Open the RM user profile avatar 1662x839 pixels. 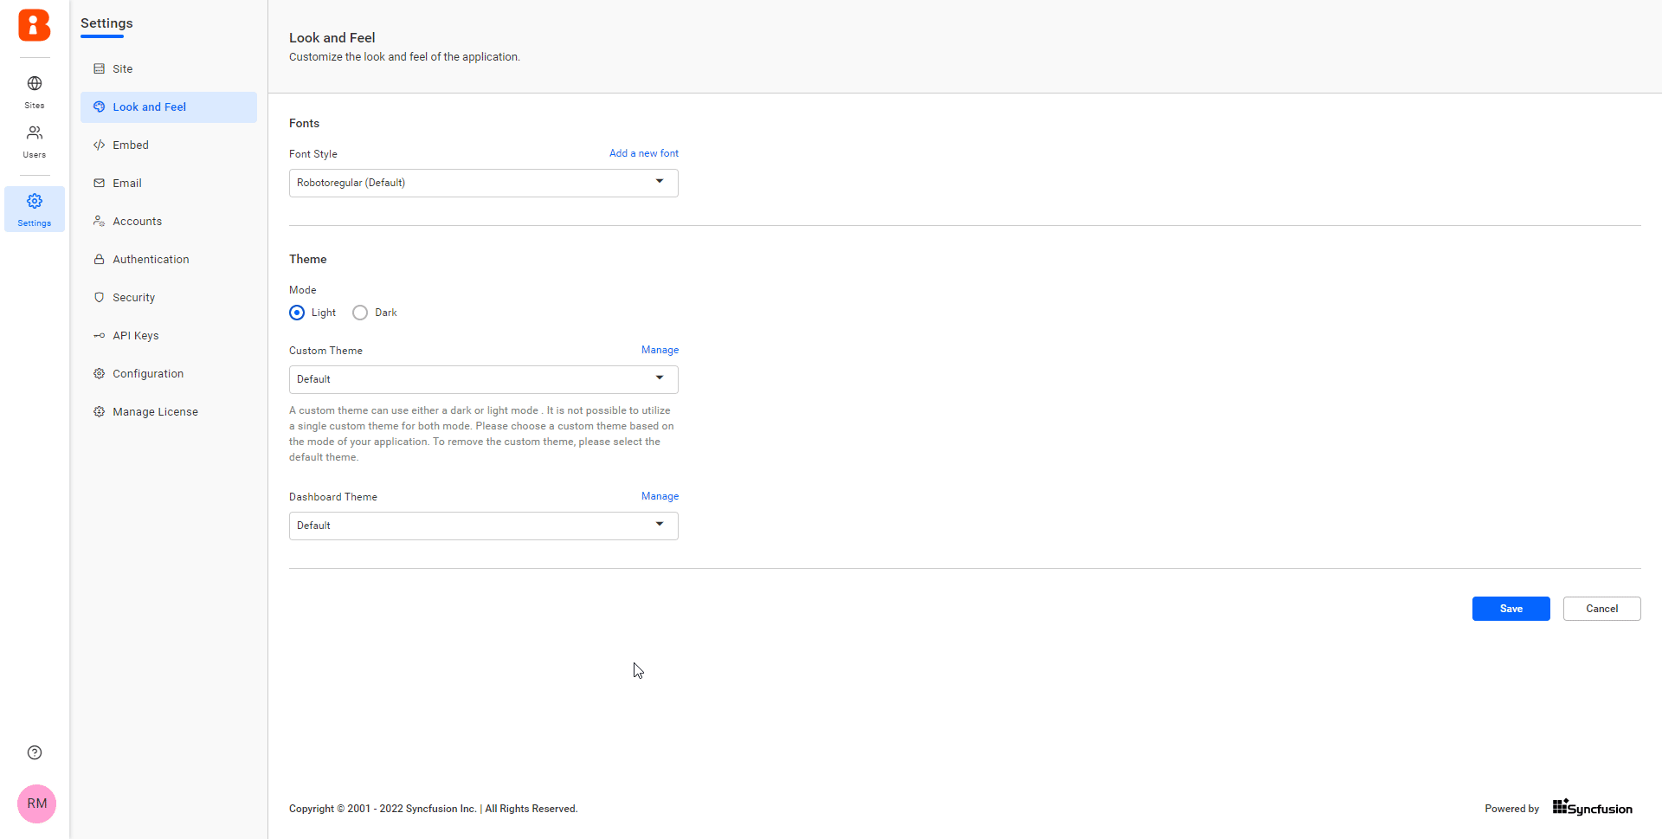click(36, 804)
